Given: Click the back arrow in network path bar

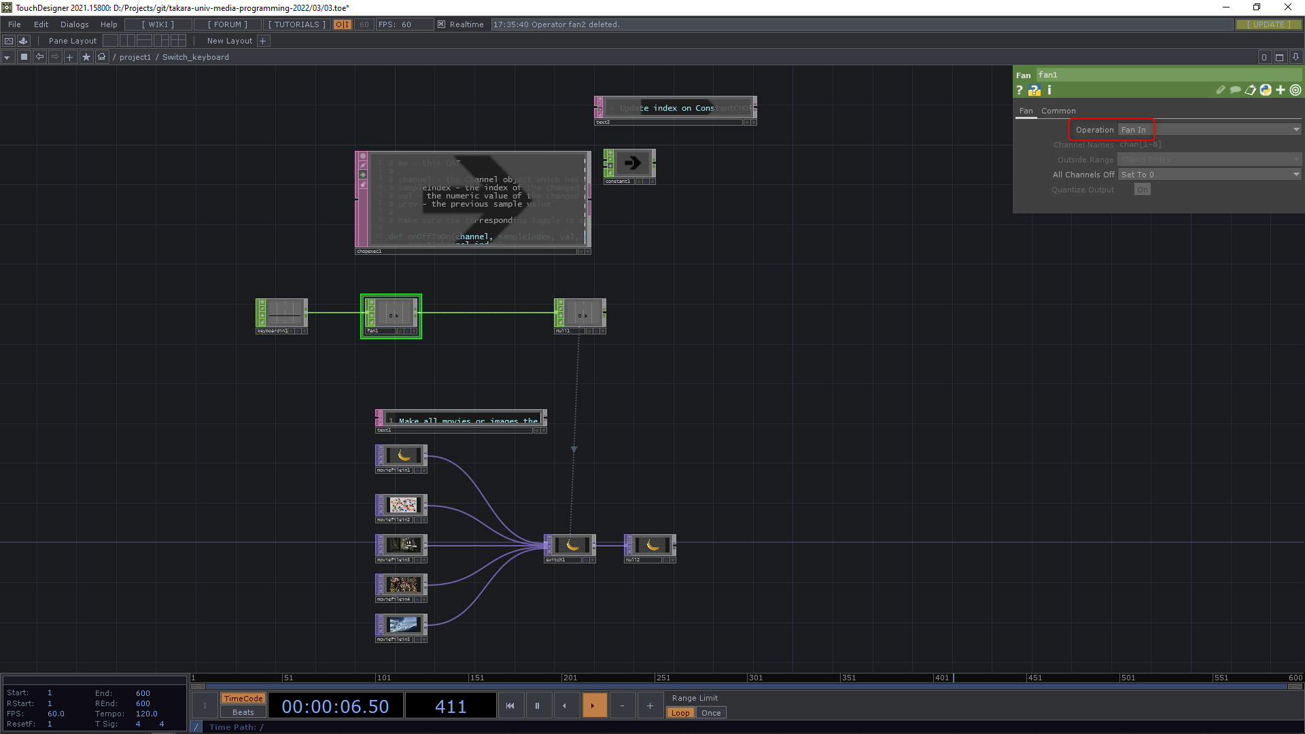Looking at the screenshot, I should coord(39,57).
